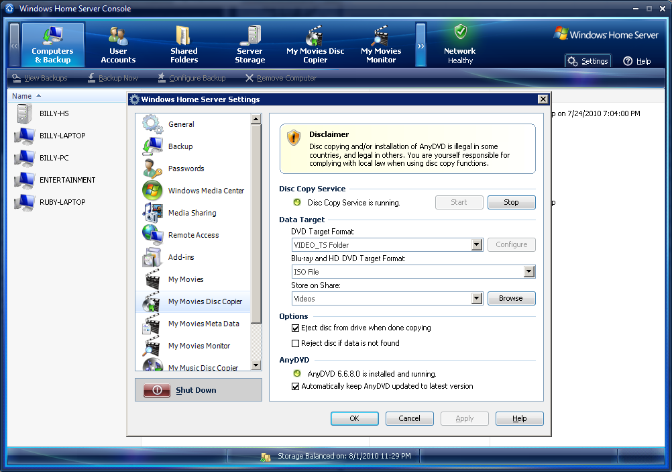Toggle Automatically keep AnyDVD updated checkbox
The image size is (672, 472).
295,386
